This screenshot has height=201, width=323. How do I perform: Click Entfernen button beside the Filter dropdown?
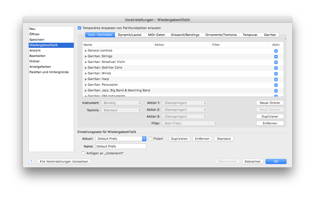pyautogui.click(x=270, y=123)
